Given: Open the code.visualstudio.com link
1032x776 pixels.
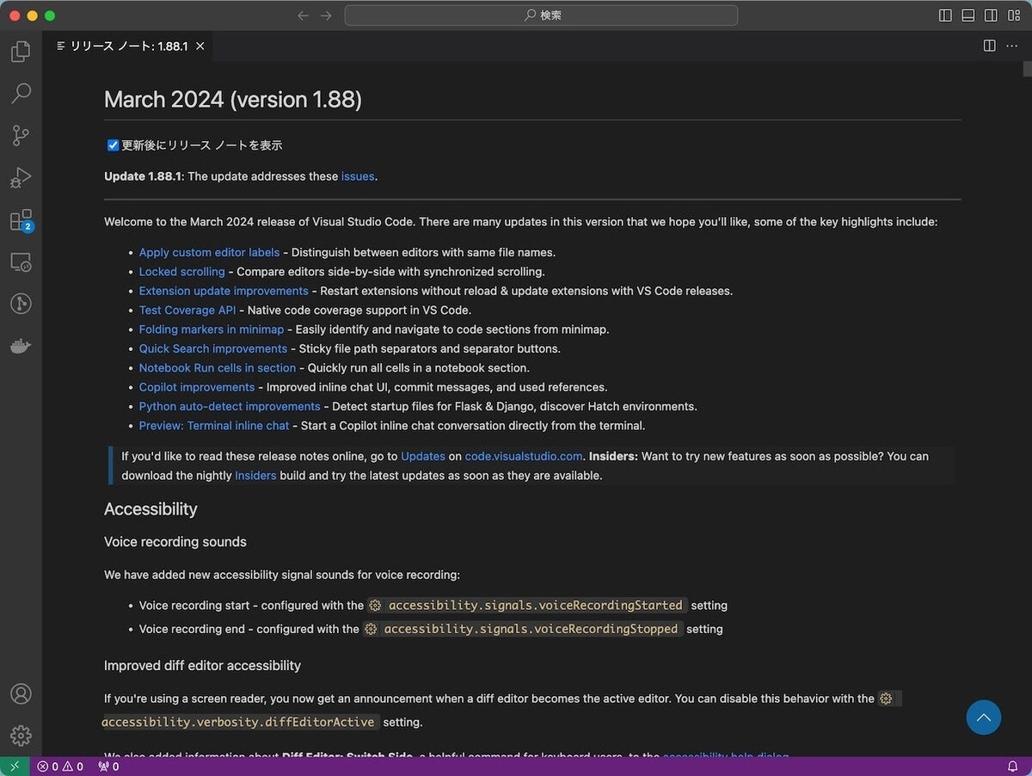Looking at the screenshot, I should (525, 456).
